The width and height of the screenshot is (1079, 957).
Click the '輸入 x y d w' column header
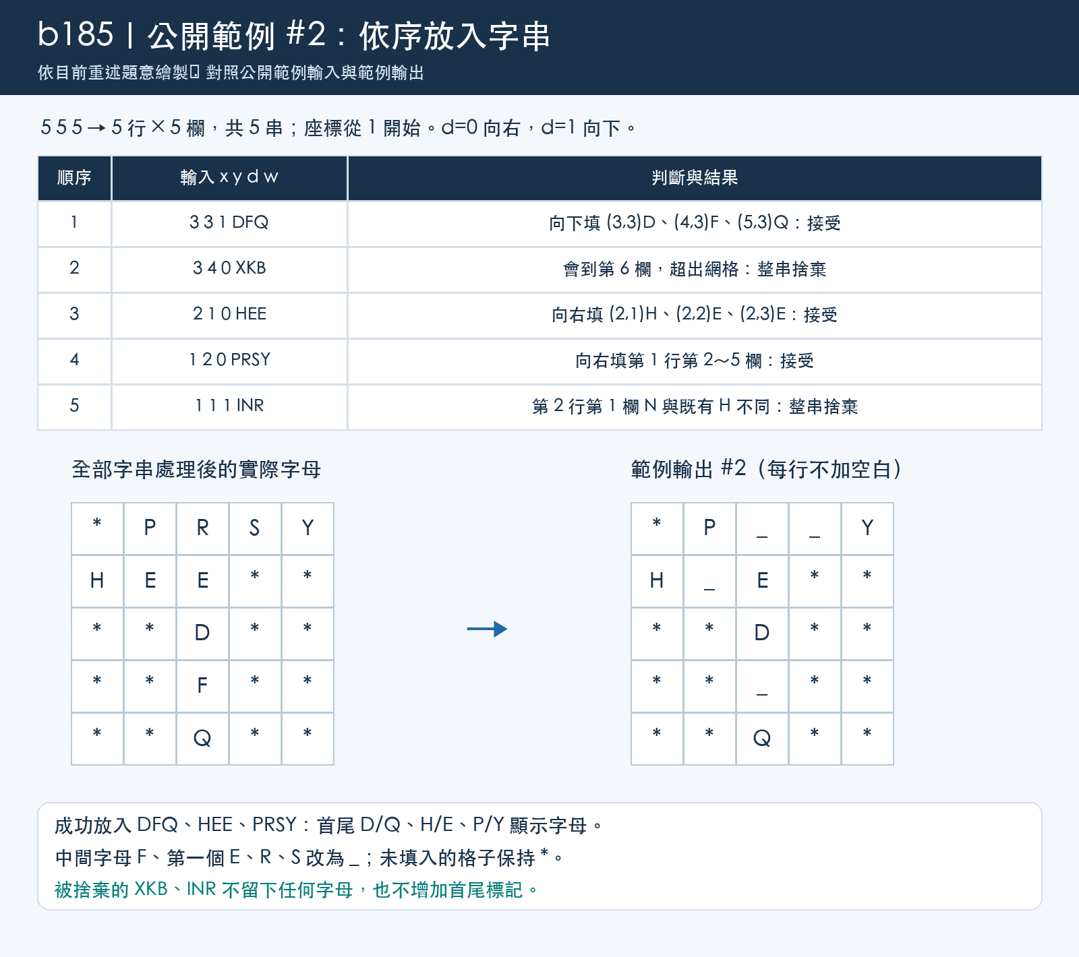(x=229, y=178)
